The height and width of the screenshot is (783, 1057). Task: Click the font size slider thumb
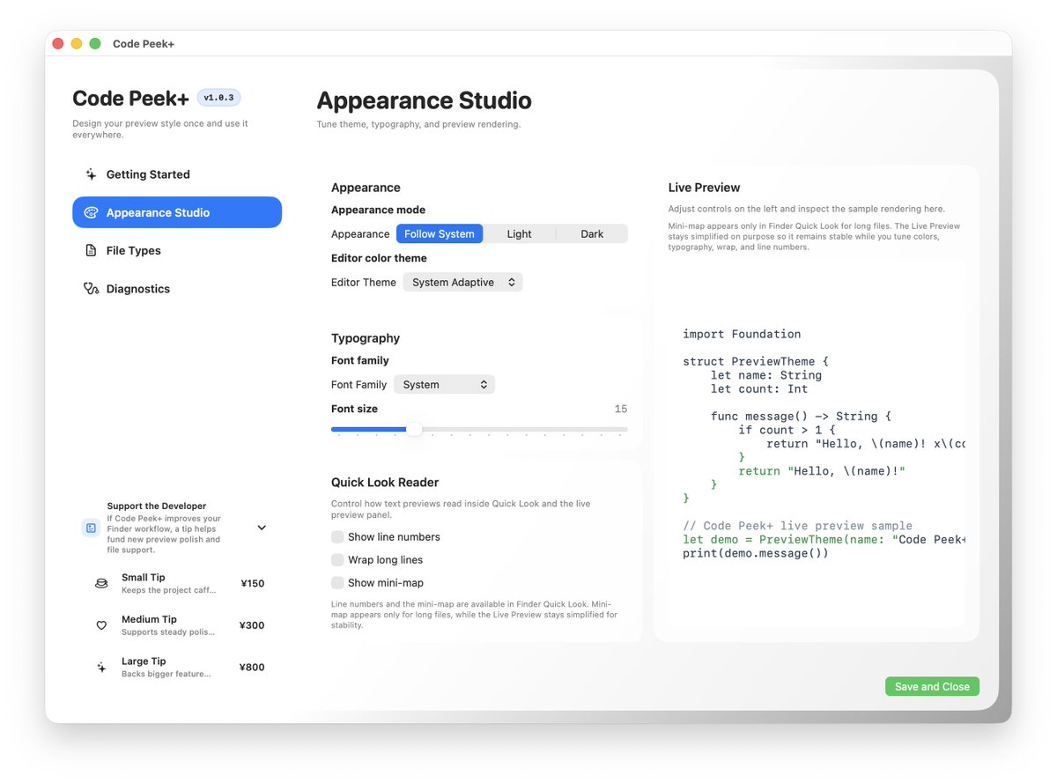click(414, 430)
